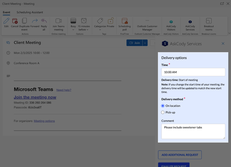Forward the meeting invitation
Viewport: 231px width, 167px height.
click(x=35, y=21)
